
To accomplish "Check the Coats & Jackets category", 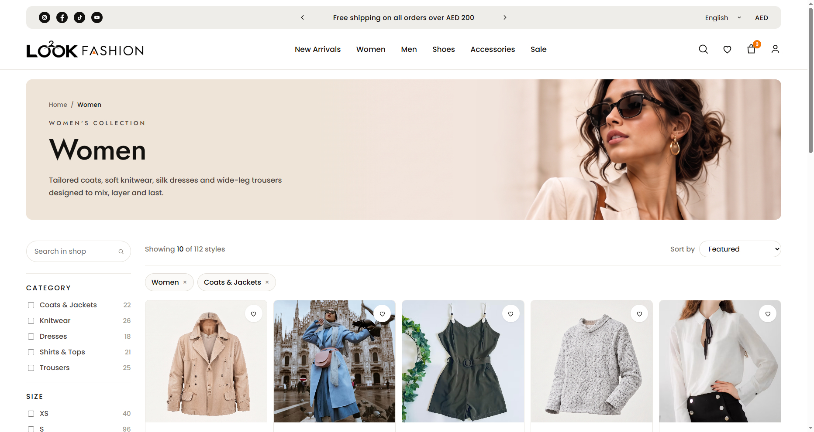I will click(31, 305).
